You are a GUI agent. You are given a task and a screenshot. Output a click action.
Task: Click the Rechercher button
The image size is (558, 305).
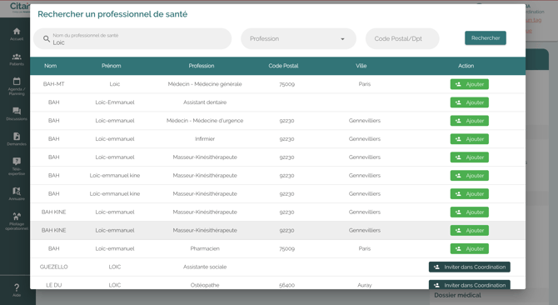click(x=486, y=38)
